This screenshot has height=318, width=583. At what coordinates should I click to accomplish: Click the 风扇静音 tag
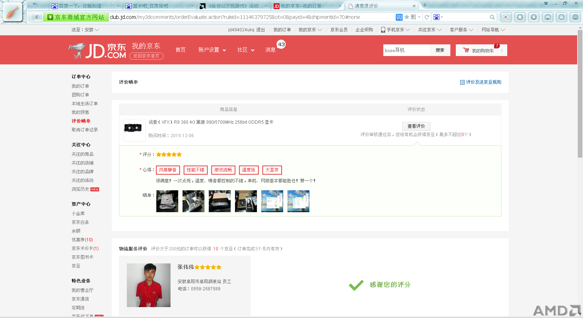[x=168, y=170]
